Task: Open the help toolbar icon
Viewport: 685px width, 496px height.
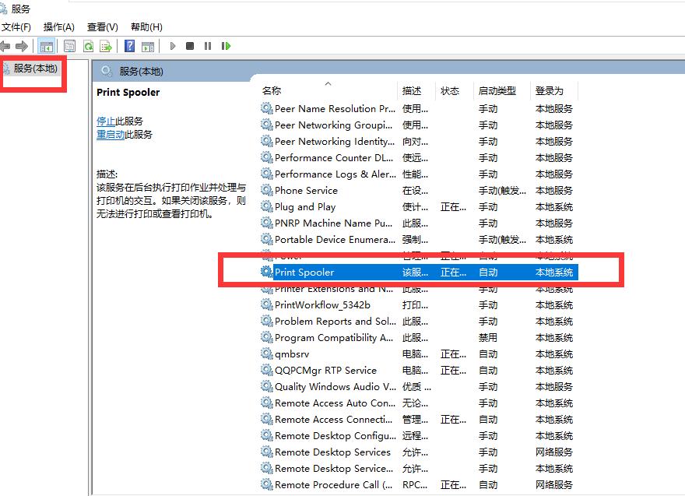Action: coord(129,46)
